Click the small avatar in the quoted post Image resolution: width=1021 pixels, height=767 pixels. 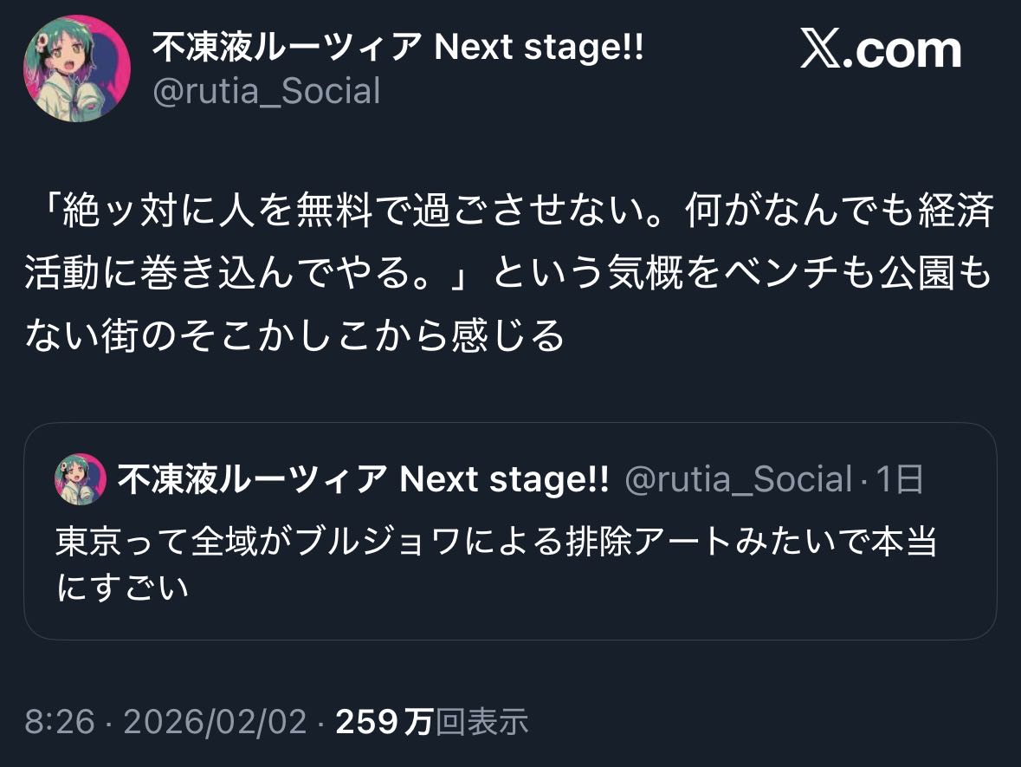point(81,480)
